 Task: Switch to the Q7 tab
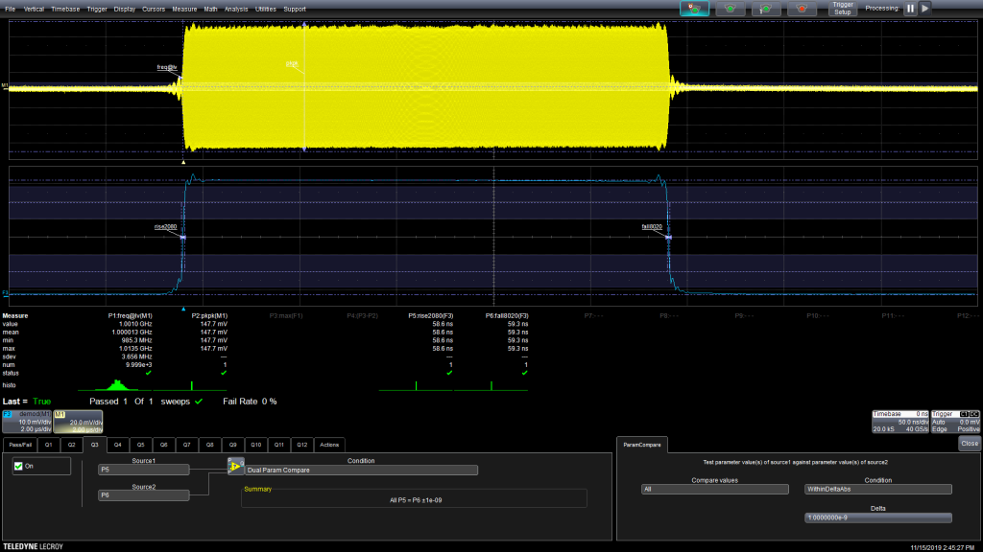click(x=187, y=445)
